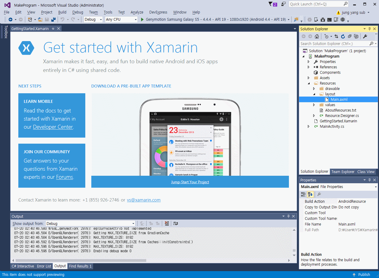Open Properties wrench icon in Solution Explorer
The width and height of the screenshot is (379, 278).
(365, 37)
